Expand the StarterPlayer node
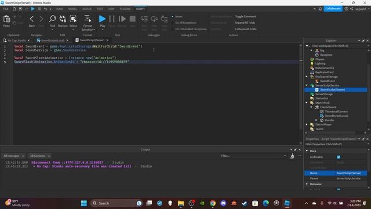The height and width of the screenshot is (209, 371). point(307,124)
